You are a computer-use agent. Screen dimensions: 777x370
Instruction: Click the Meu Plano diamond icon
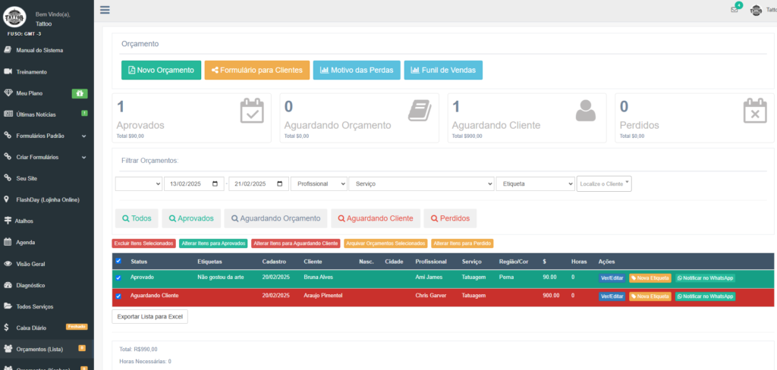[x=8, y=93]
